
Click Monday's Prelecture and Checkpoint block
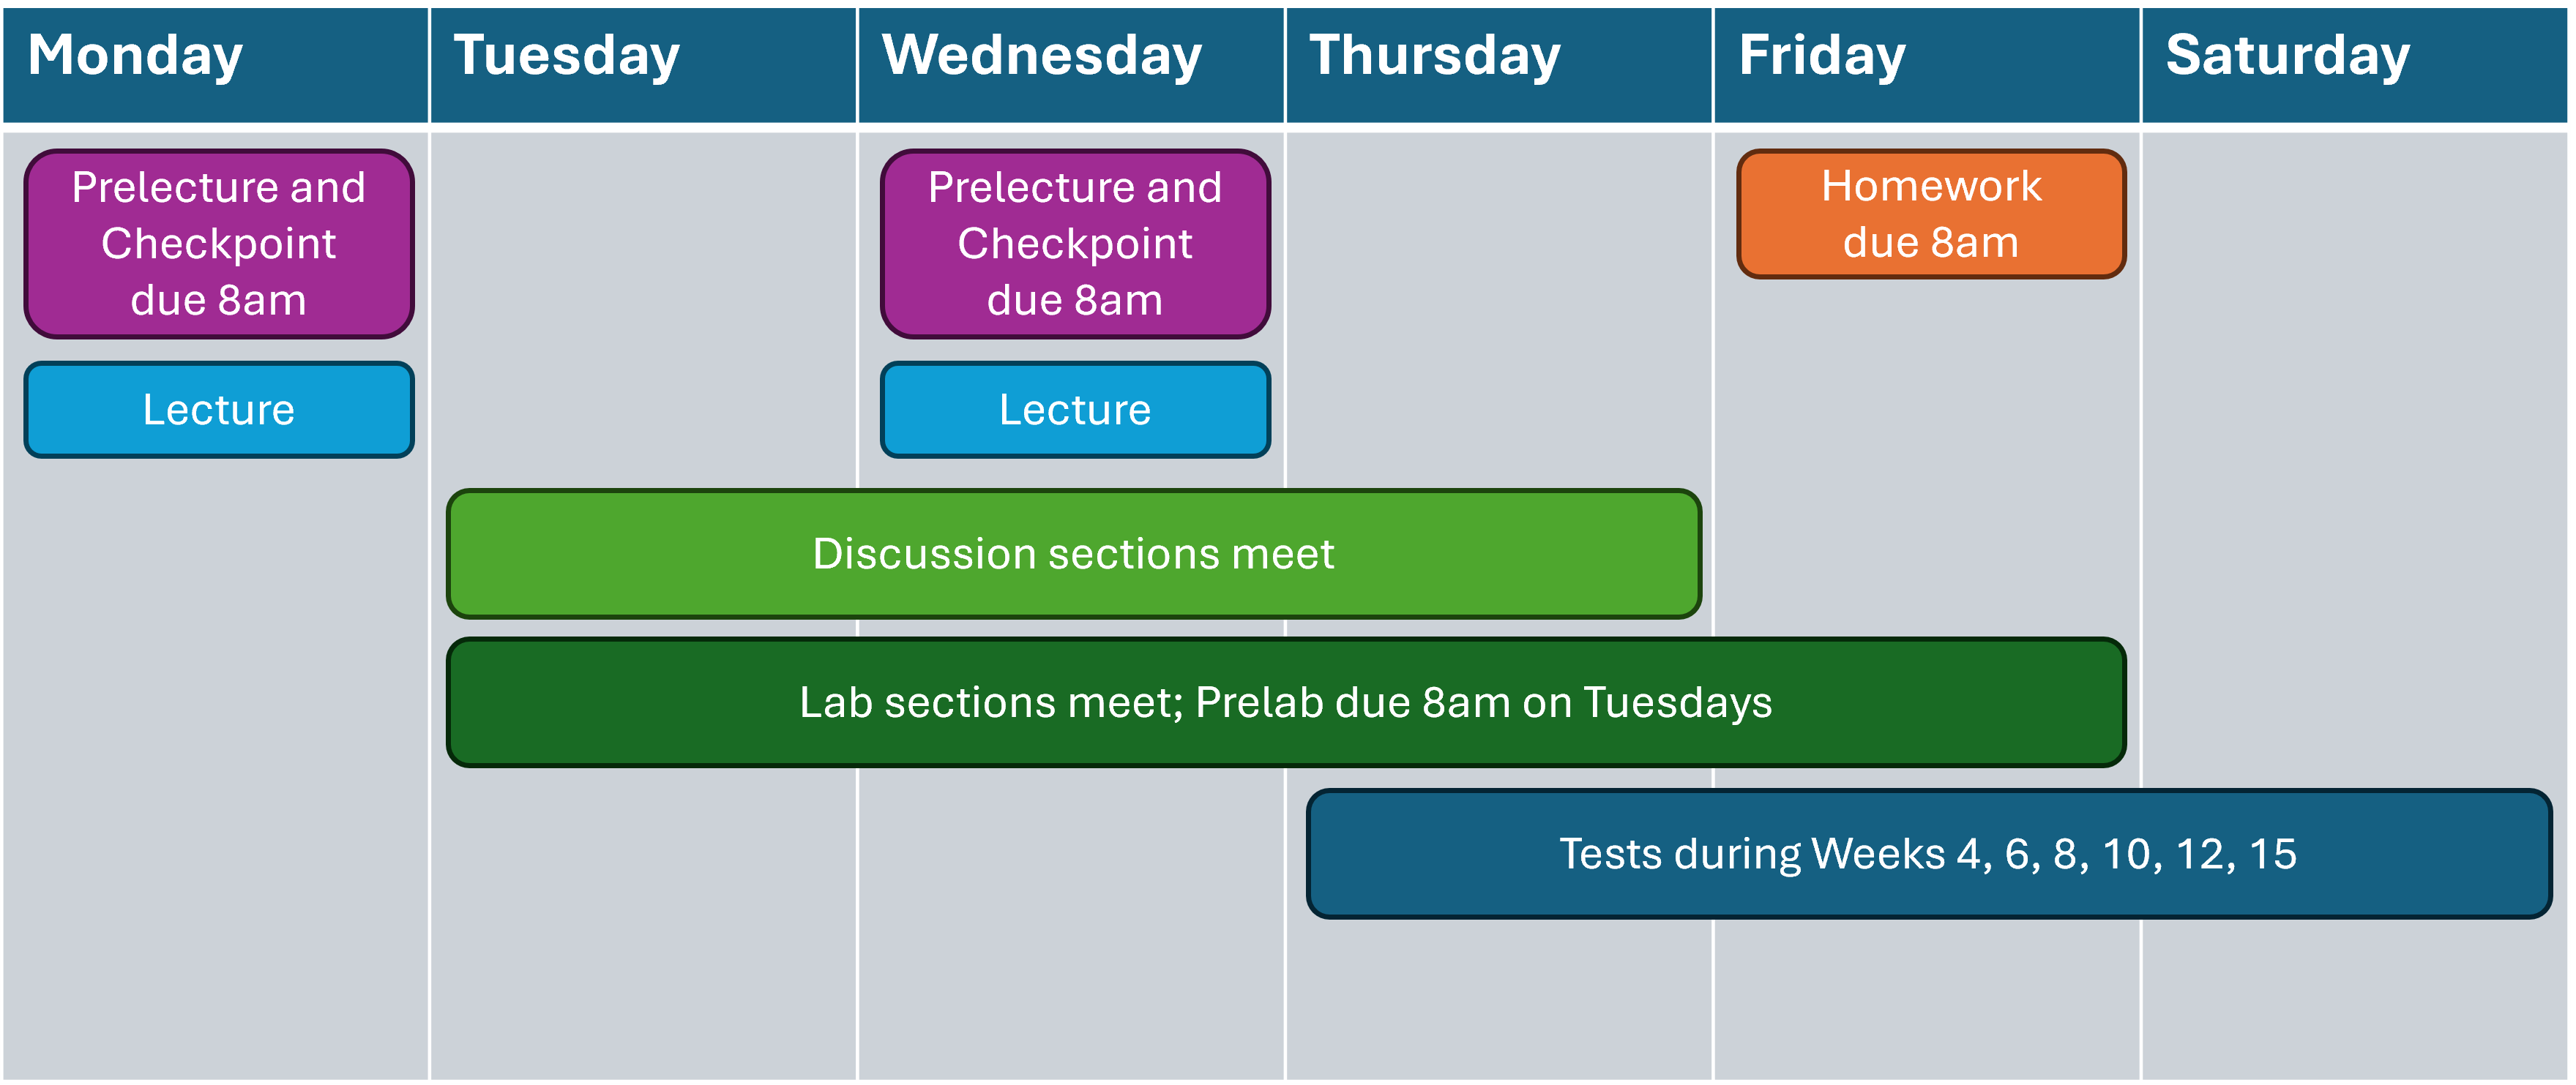pyautogui.click(x=219, y=244)
